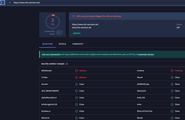Click the text/html tag
This screenshot has height=120, width=185.
coord(77,33)
